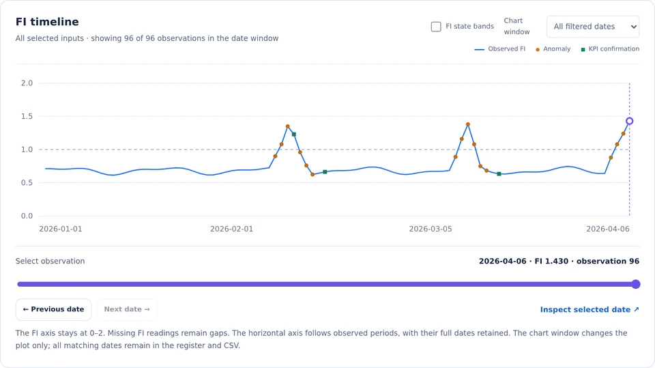Enable the FI state bands checkbox
The image size is (655, 368).
click(436, 27)
